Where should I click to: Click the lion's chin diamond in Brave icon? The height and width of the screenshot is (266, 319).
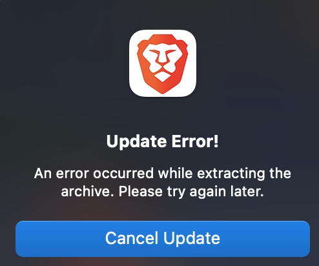click(163, 77)
